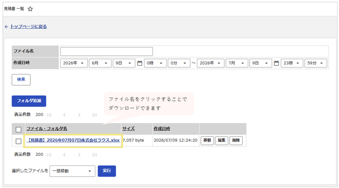The image size is (339, 188).
Task: Check the select-all checkbox in table header
Action: pyautogui.click(x=19, y=129)
